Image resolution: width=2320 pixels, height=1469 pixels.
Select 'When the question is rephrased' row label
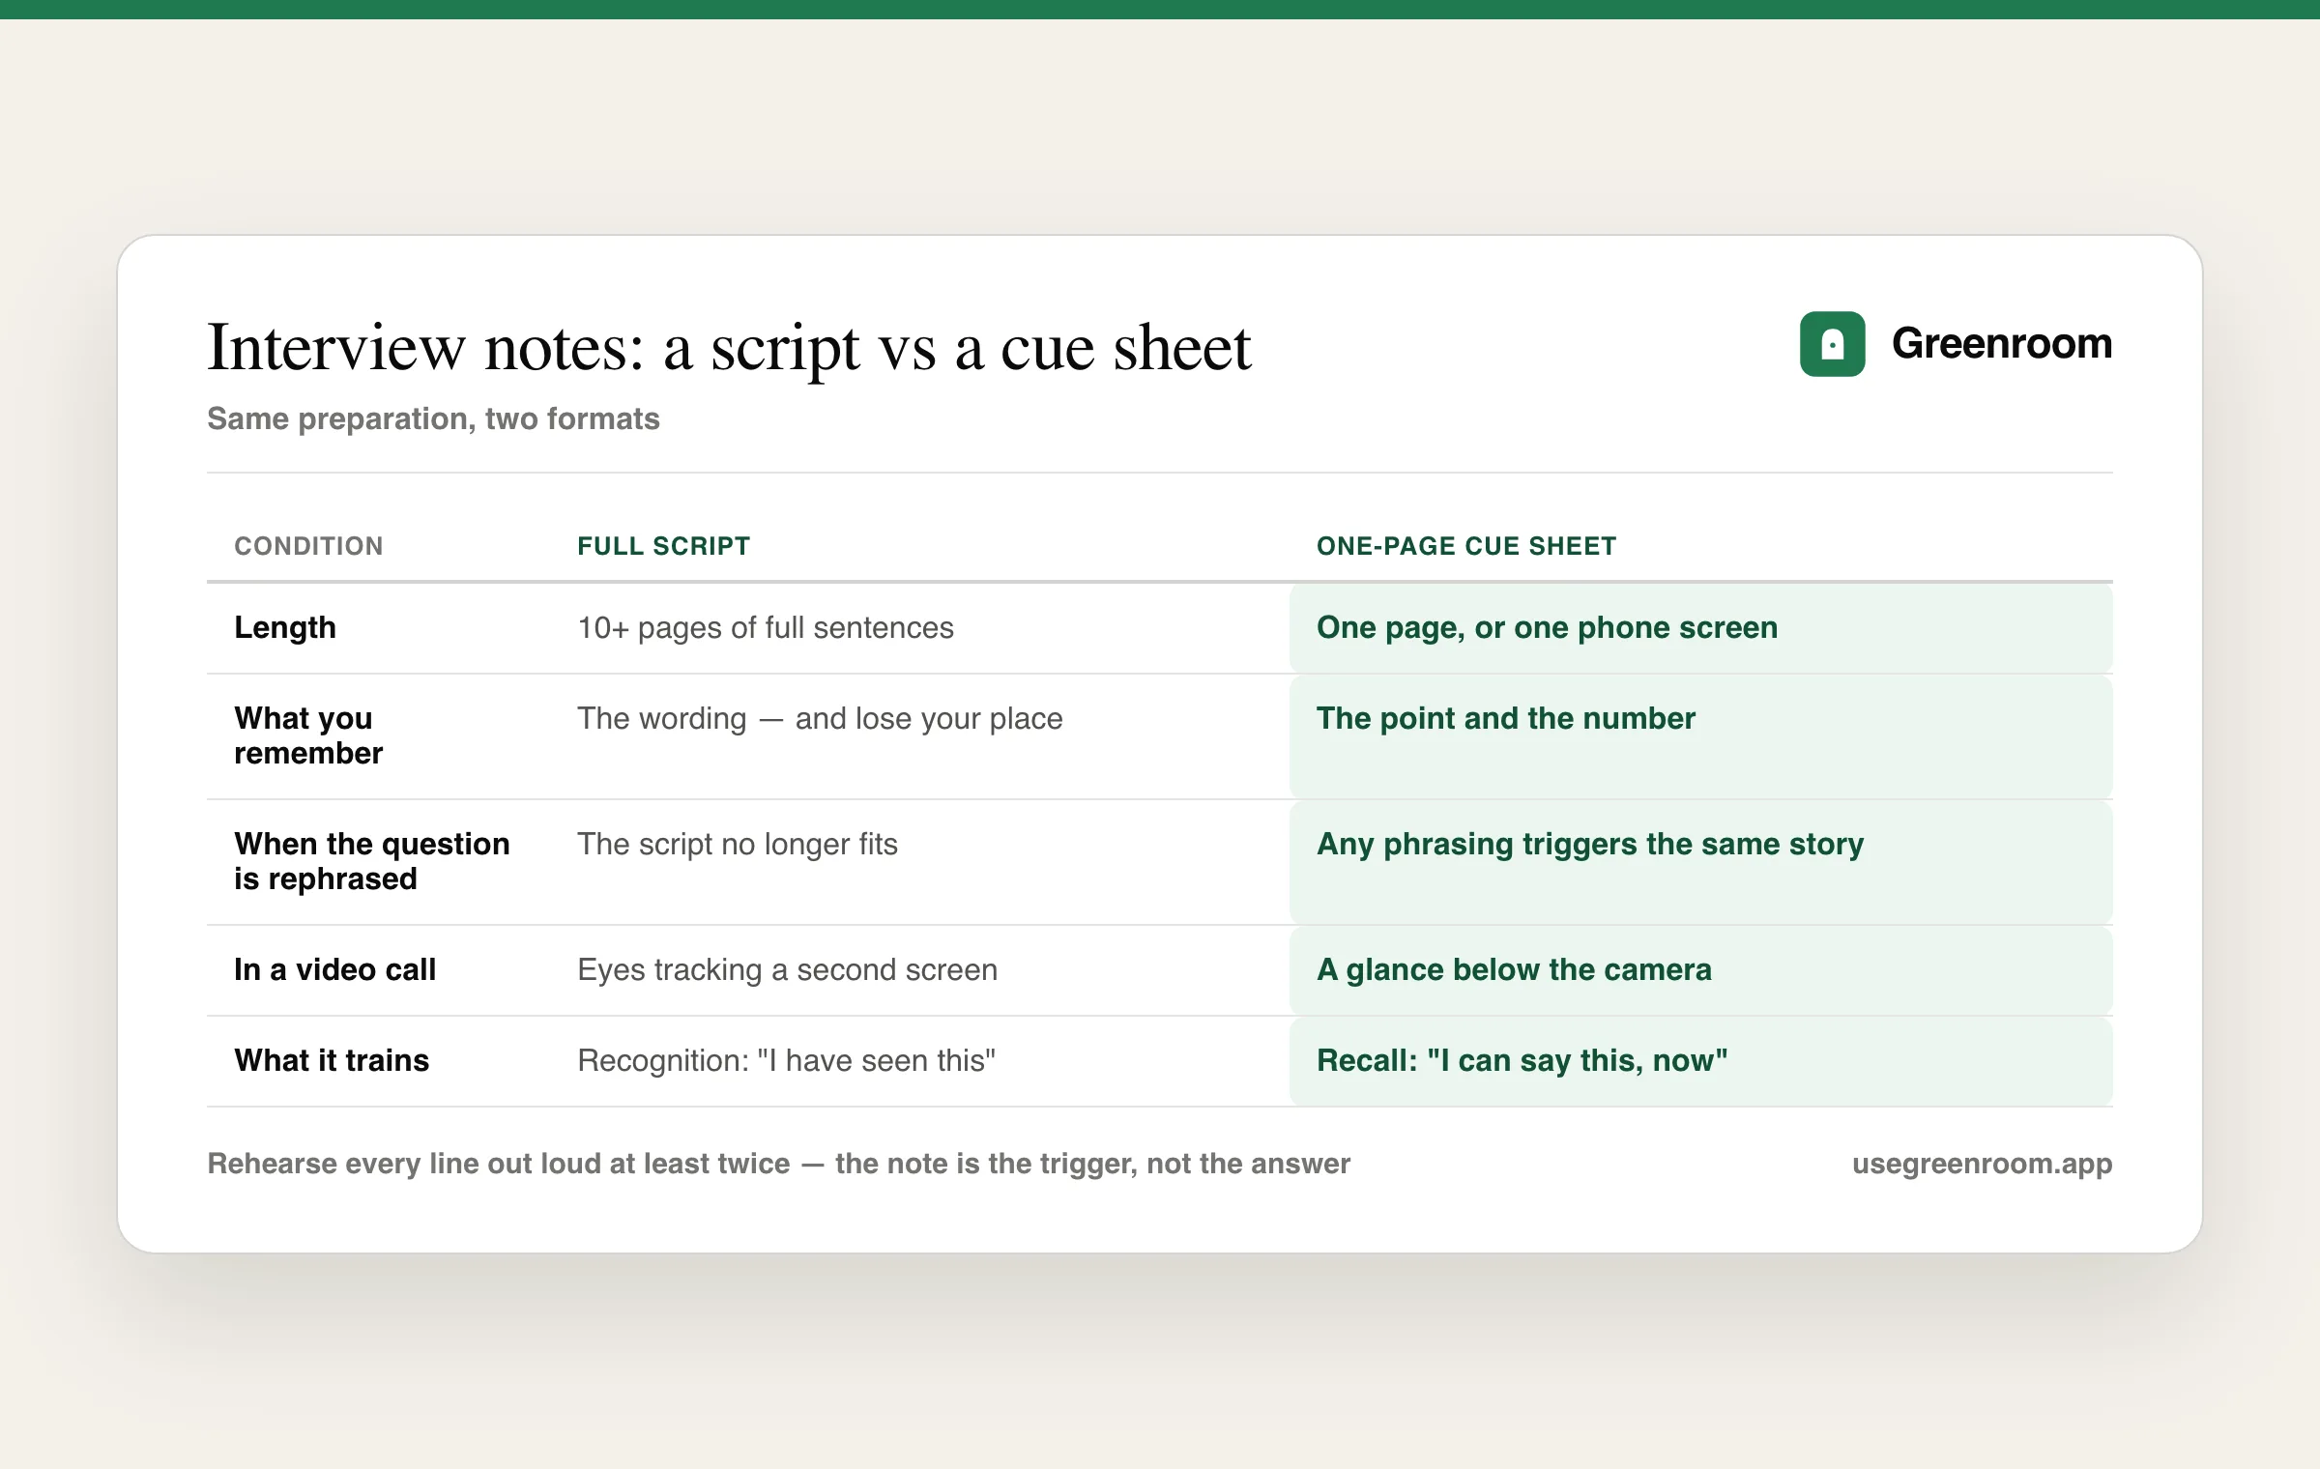(x=372, y=861)
